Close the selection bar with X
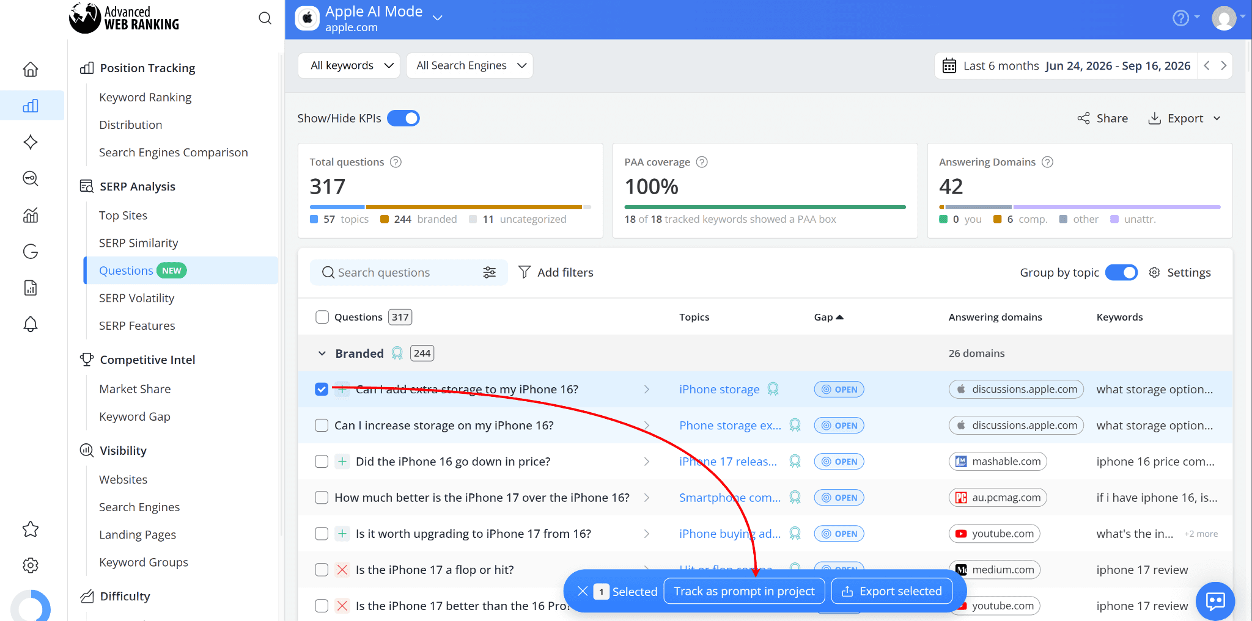This screenshot has height=621, width=1252. [x=583, y=591]
